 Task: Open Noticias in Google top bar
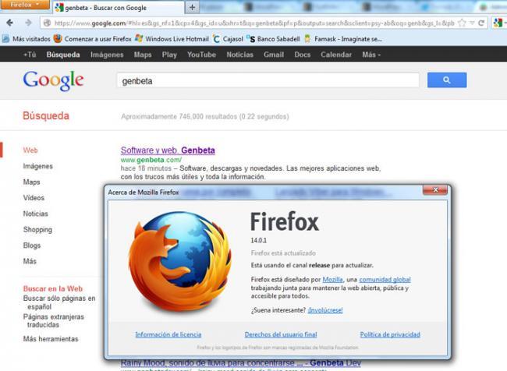tap(240, 55)
